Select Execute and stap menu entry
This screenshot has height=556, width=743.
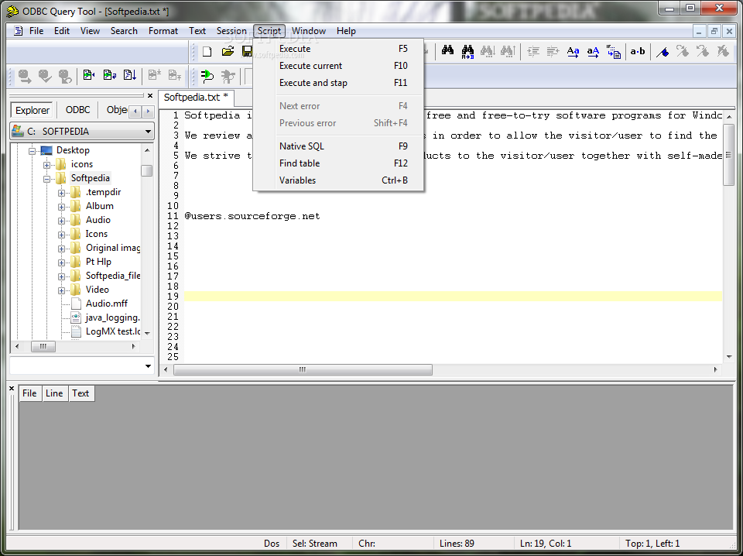338,83
